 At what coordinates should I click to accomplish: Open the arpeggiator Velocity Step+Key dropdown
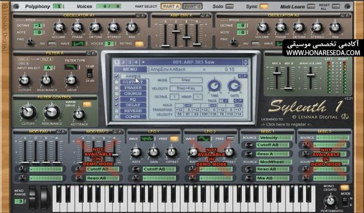186,88
